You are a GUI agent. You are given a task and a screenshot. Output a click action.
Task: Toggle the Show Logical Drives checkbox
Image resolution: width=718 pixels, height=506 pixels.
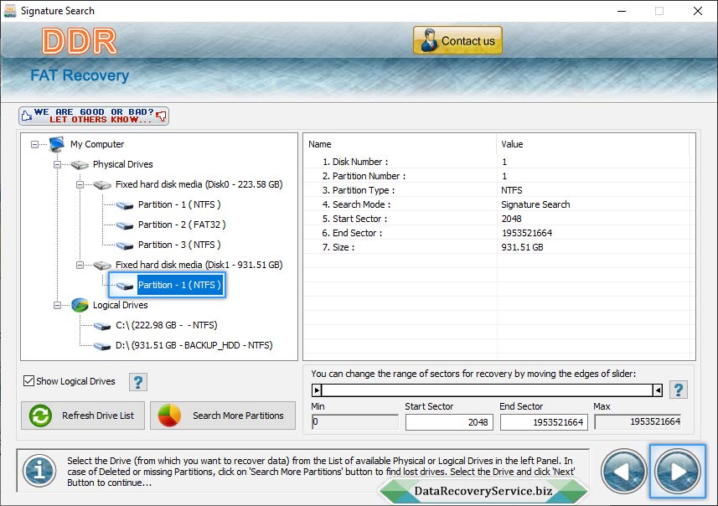tap(28, 381)
